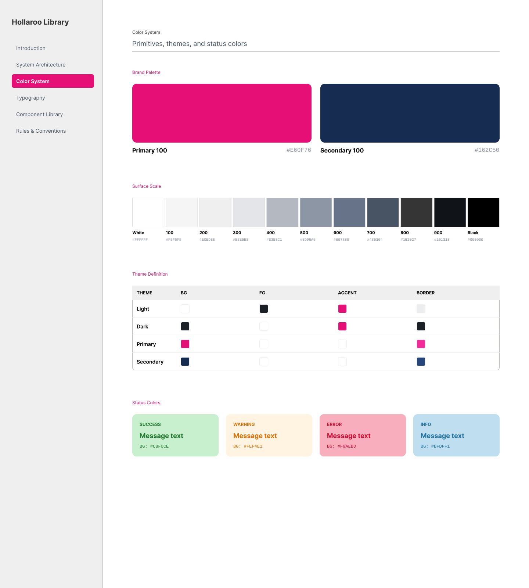Click the THEME column header
The width and height of the screenshot is (529, 588).
(x=144, y=293)
